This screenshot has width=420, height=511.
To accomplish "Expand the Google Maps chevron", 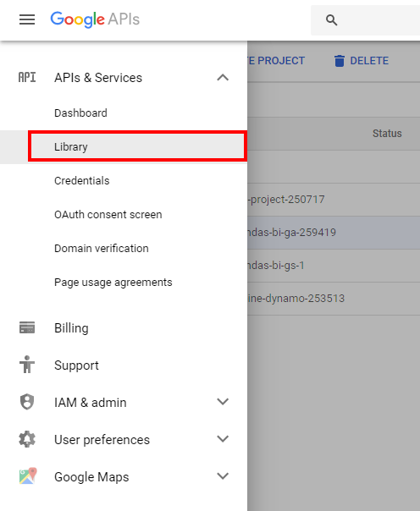I will click(x=223, y=475).
